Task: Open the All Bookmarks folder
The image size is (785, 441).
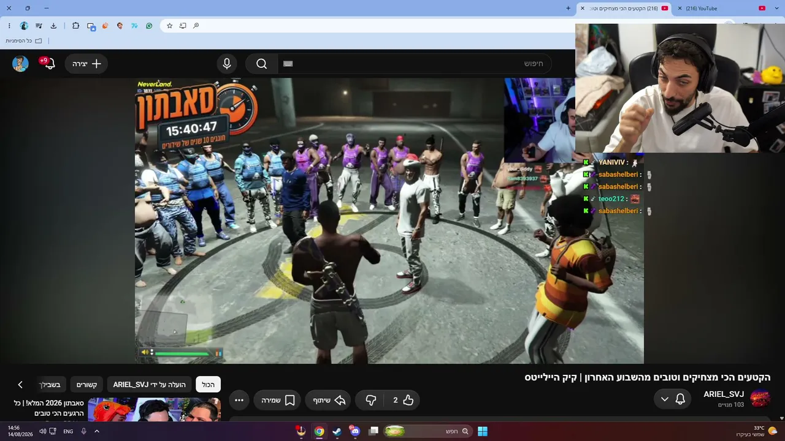Action: tap(24, 41)
